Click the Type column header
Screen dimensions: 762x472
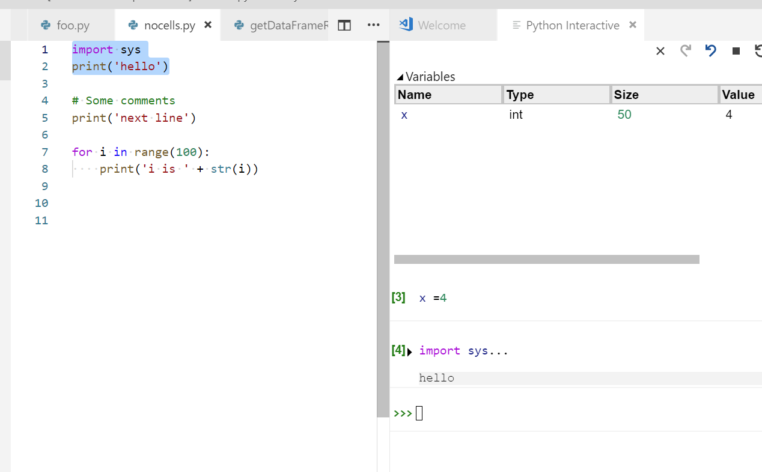(x=557, y=95)
